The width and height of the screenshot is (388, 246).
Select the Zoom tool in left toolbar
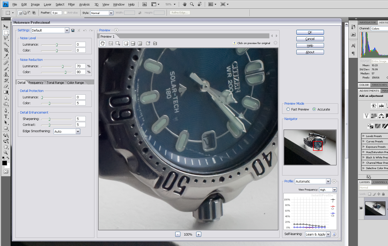[x=6, y=153]
